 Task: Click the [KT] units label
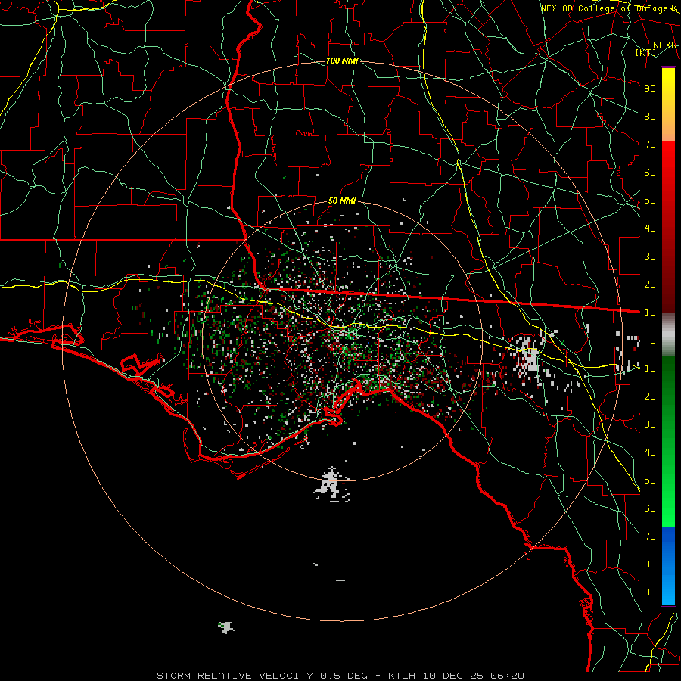coord(646,52)
